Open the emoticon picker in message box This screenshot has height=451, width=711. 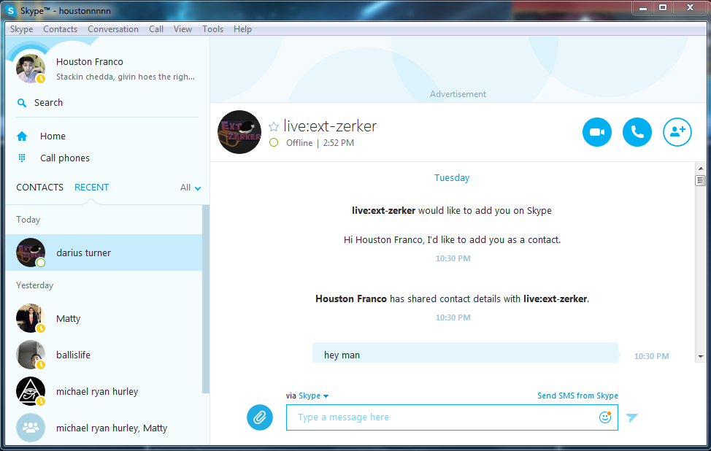[x=605, y=417]
